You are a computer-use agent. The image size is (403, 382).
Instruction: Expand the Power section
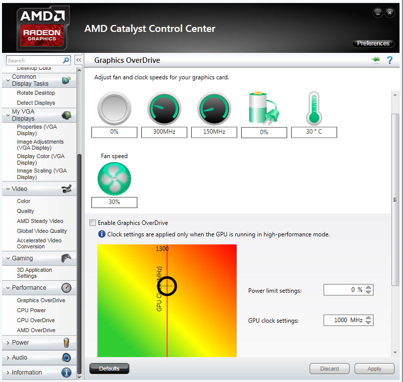8,343
